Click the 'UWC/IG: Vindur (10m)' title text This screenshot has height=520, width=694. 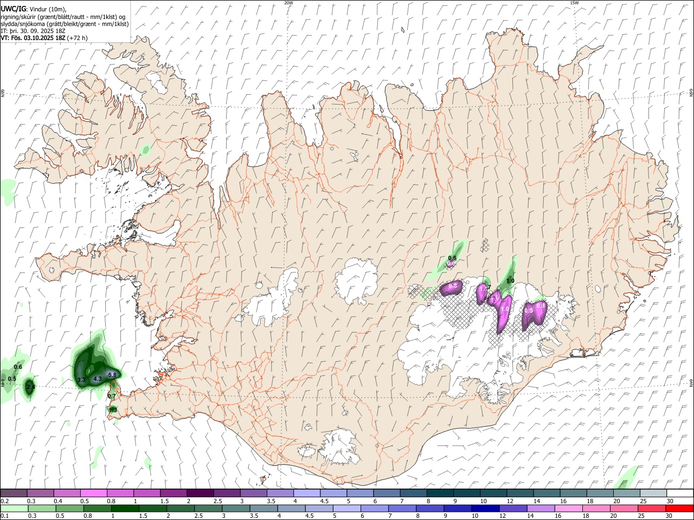(33, 9)
